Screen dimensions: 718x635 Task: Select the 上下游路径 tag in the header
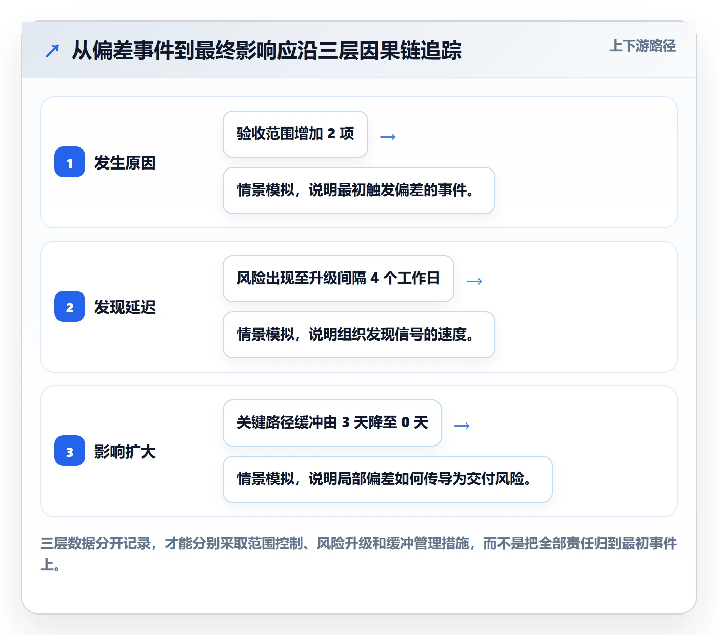point(643,46)
